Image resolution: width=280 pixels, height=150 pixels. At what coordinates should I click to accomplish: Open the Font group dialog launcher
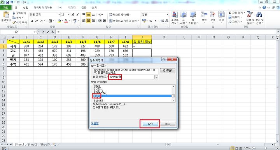(78, 27)
